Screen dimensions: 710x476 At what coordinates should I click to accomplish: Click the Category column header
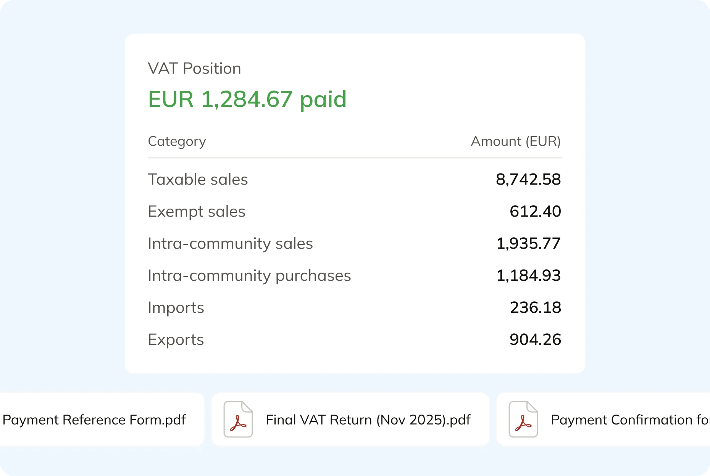[177, 141]
